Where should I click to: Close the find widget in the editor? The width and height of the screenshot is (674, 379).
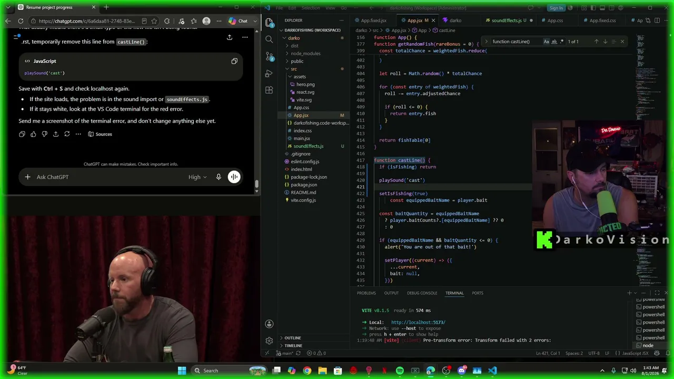pyautogui.click(x=622, y=42)
